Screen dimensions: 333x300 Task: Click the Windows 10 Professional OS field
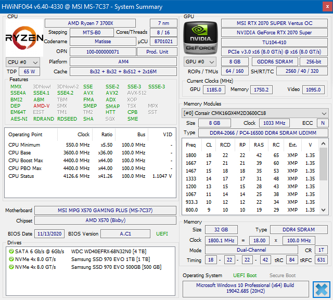(245, 288)
